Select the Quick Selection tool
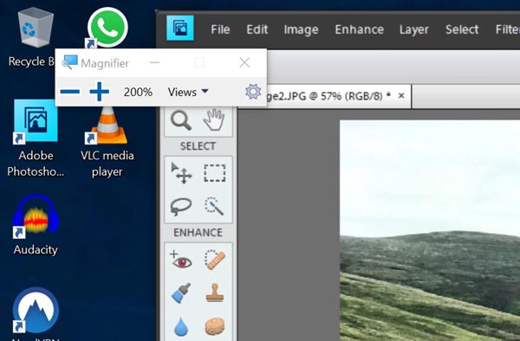 [x=214, y=206]
